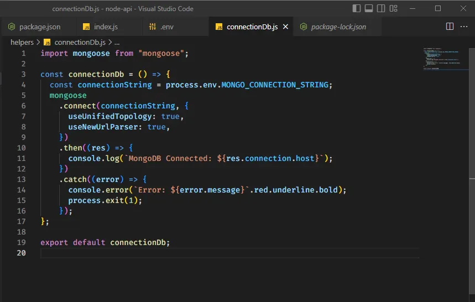475x302 pixels.
Task: Click the index.js tab JS icon
Action: pos(86,27)
